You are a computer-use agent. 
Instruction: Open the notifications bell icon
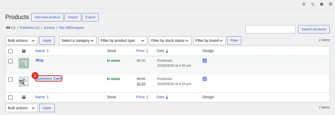click(304, 4)
